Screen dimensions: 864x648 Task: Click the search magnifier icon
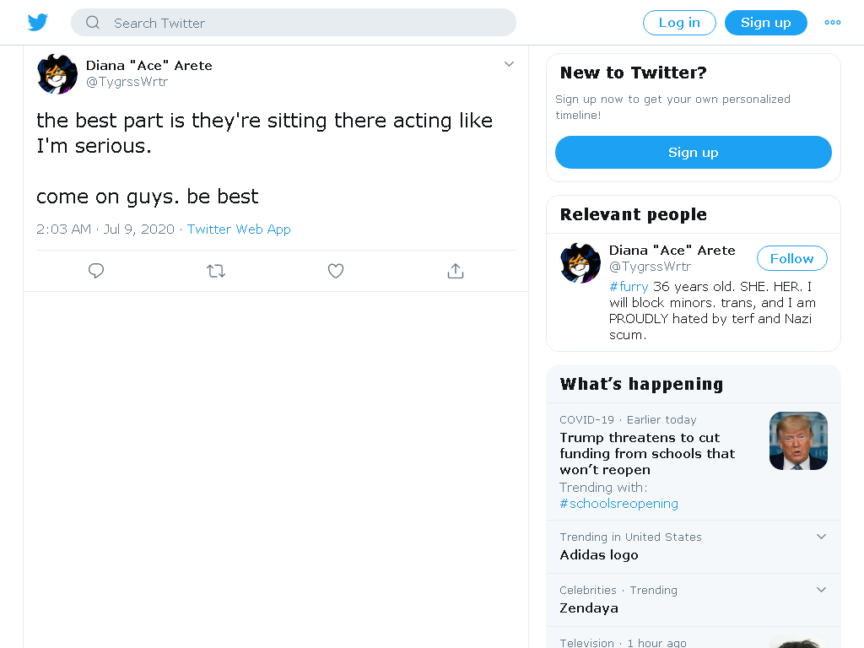point(93,23)
